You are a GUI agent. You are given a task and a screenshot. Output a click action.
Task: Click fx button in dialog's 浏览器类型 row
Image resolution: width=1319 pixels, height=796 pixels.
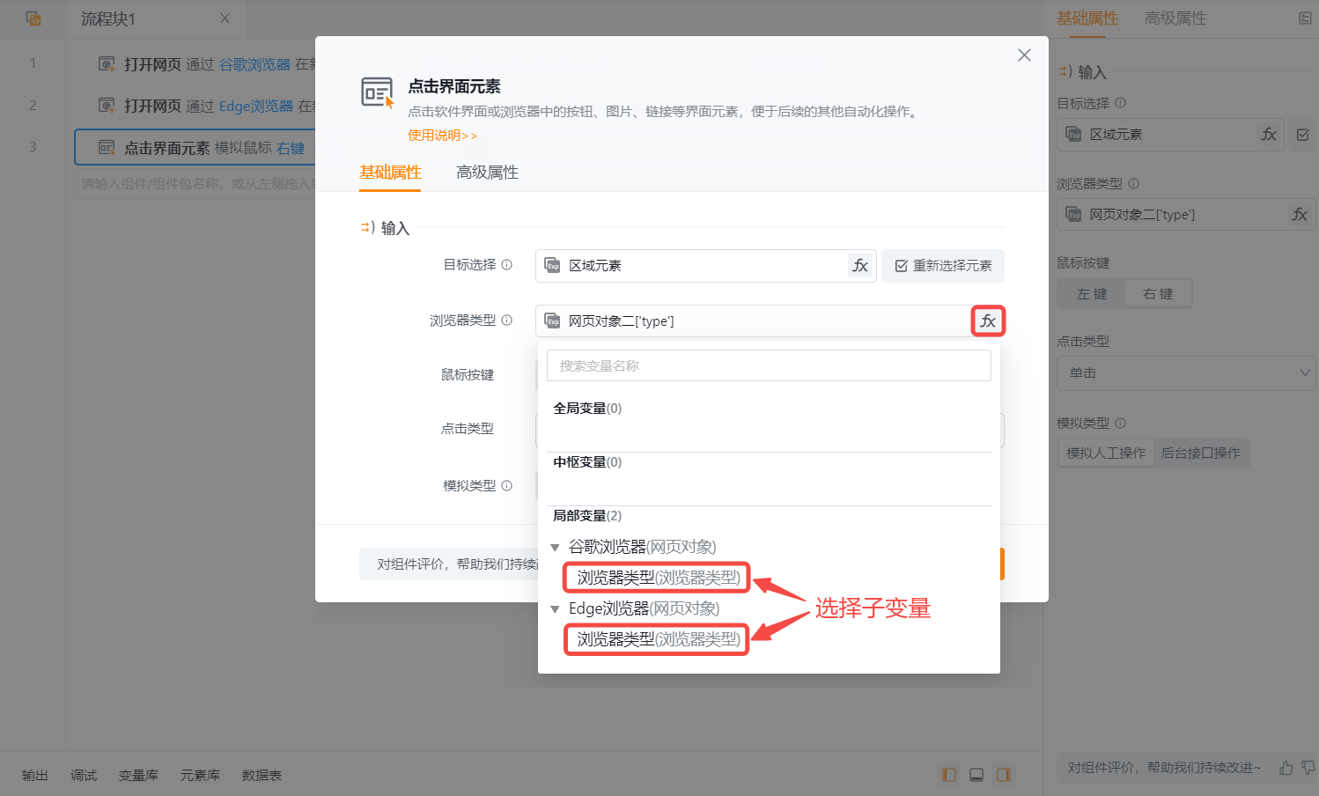click(988, 321)
